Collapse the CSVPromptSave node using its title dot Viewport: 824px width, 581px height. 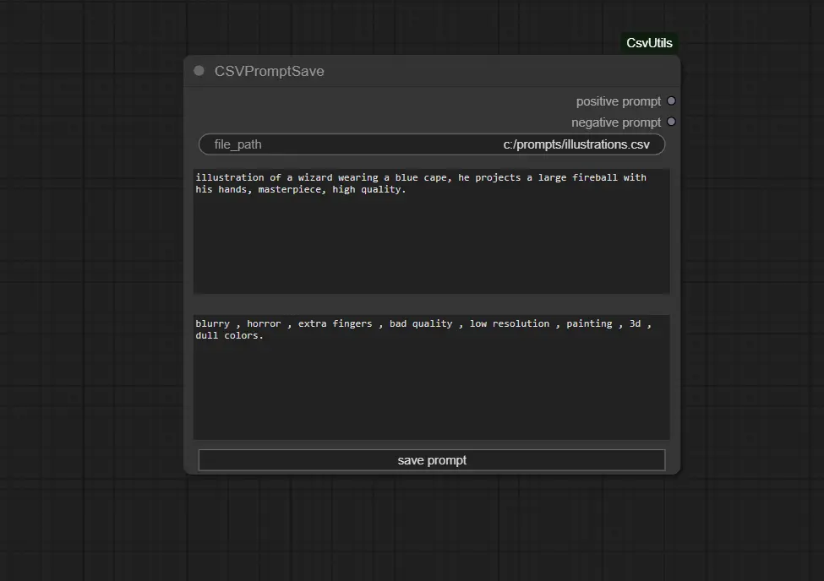[199, 71]
